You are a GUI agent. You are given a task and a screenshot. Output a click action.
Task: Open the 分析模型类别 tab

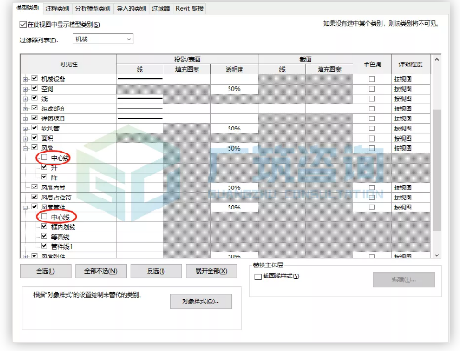(x=93, y=8)
